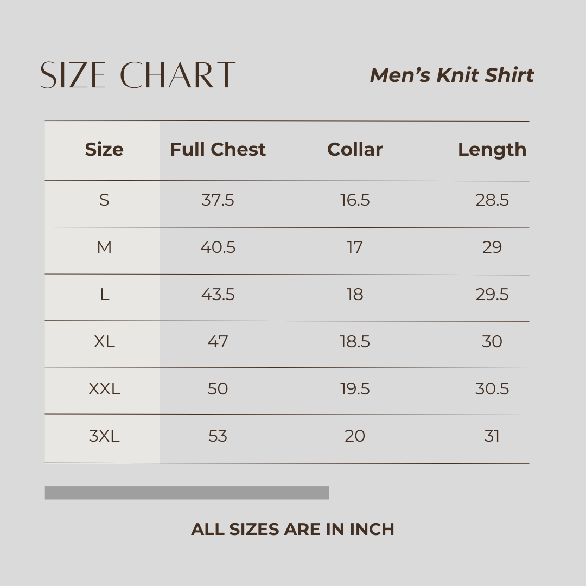
Task: Select the Full Chest column header
Action: [x=218, y=150]
